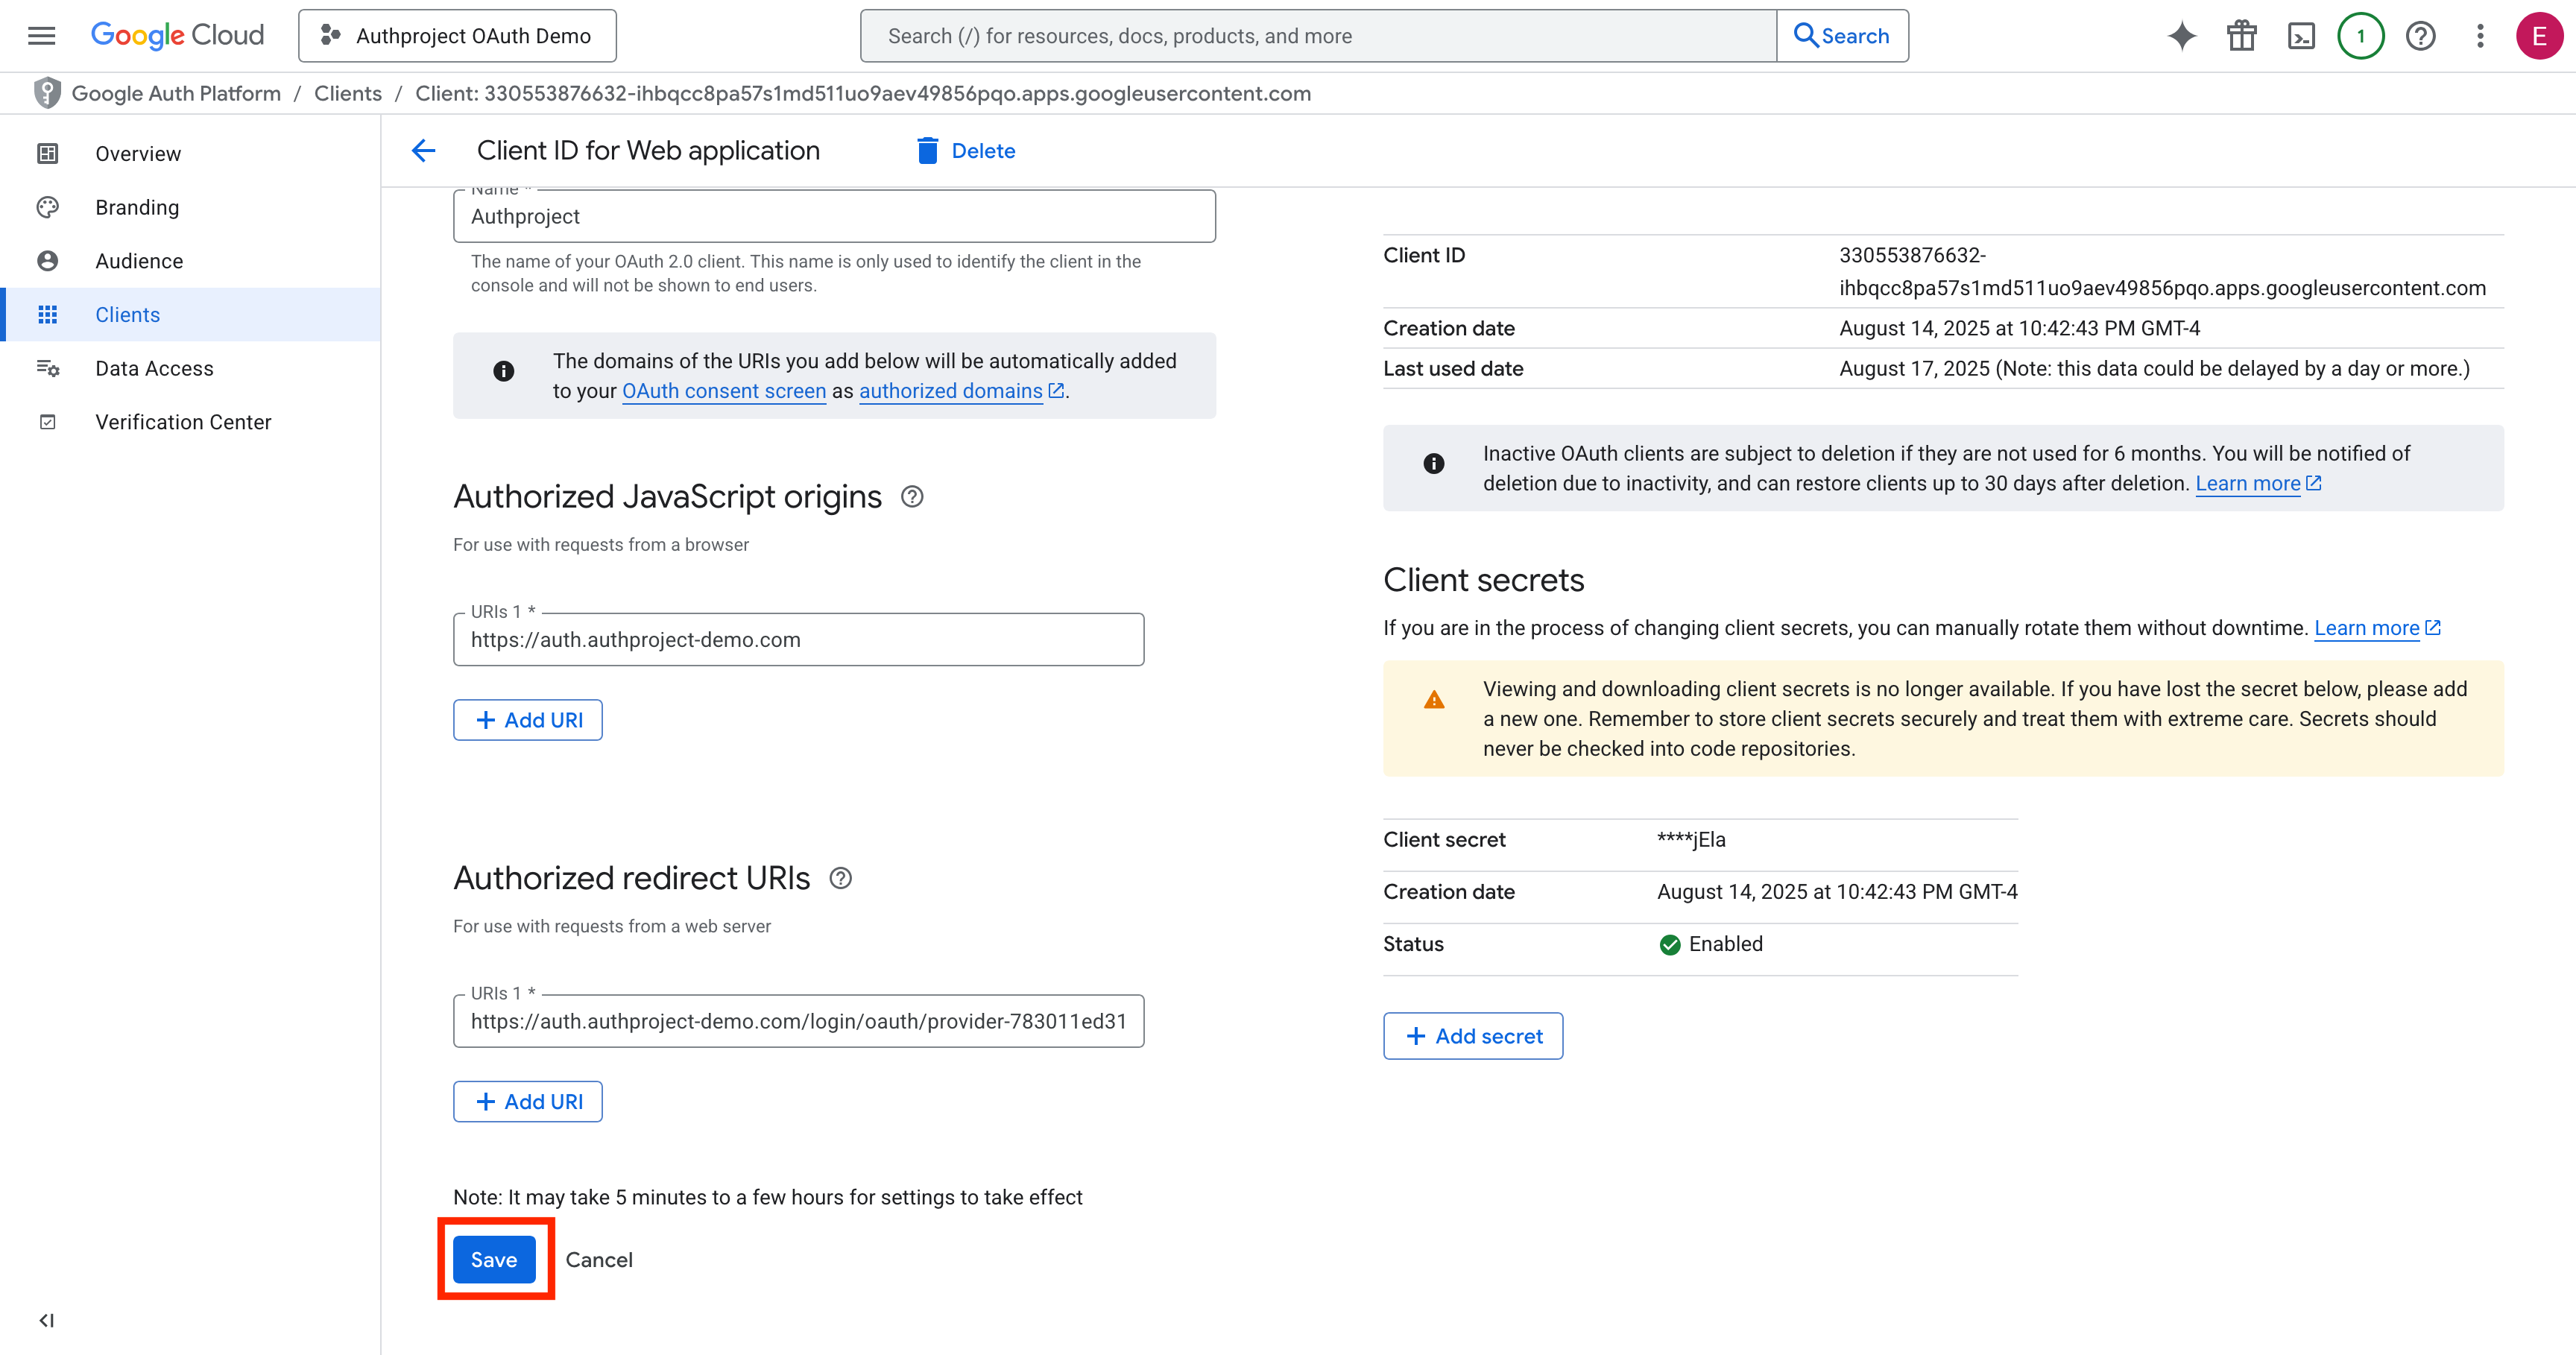Edit the client Name field Authproject
Screen dimensions: 2576x1355
[834, 216]
